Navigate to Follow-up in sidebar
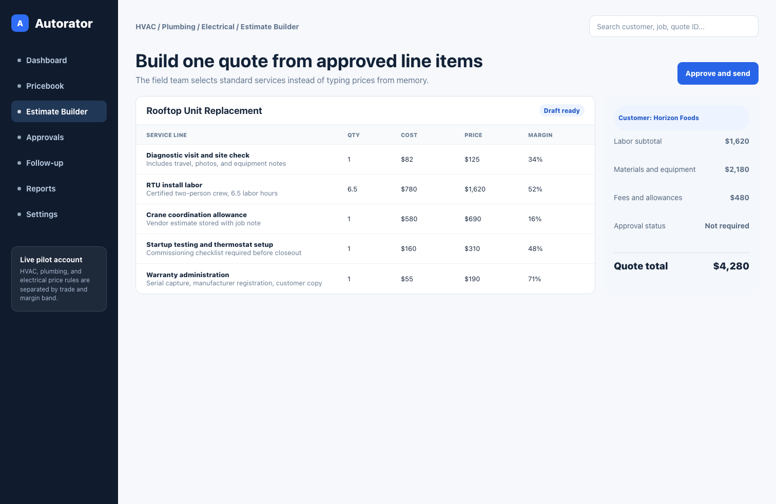 [x=59, y=163]
